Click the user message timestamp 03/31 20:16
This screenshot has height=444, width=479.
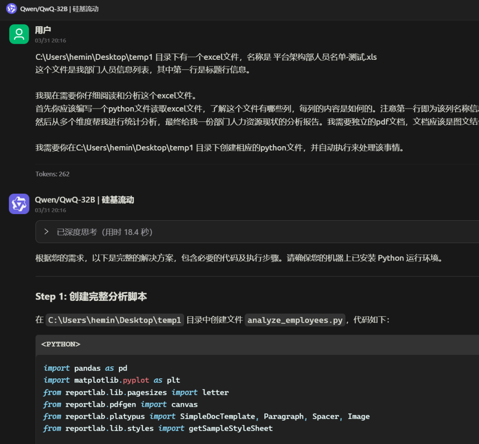(51, 41)
